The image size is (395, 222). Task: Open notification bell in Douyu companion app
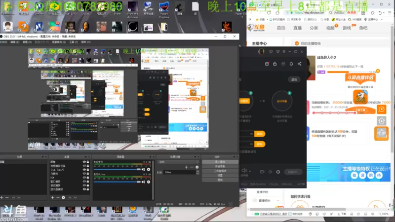click(291, 64)
